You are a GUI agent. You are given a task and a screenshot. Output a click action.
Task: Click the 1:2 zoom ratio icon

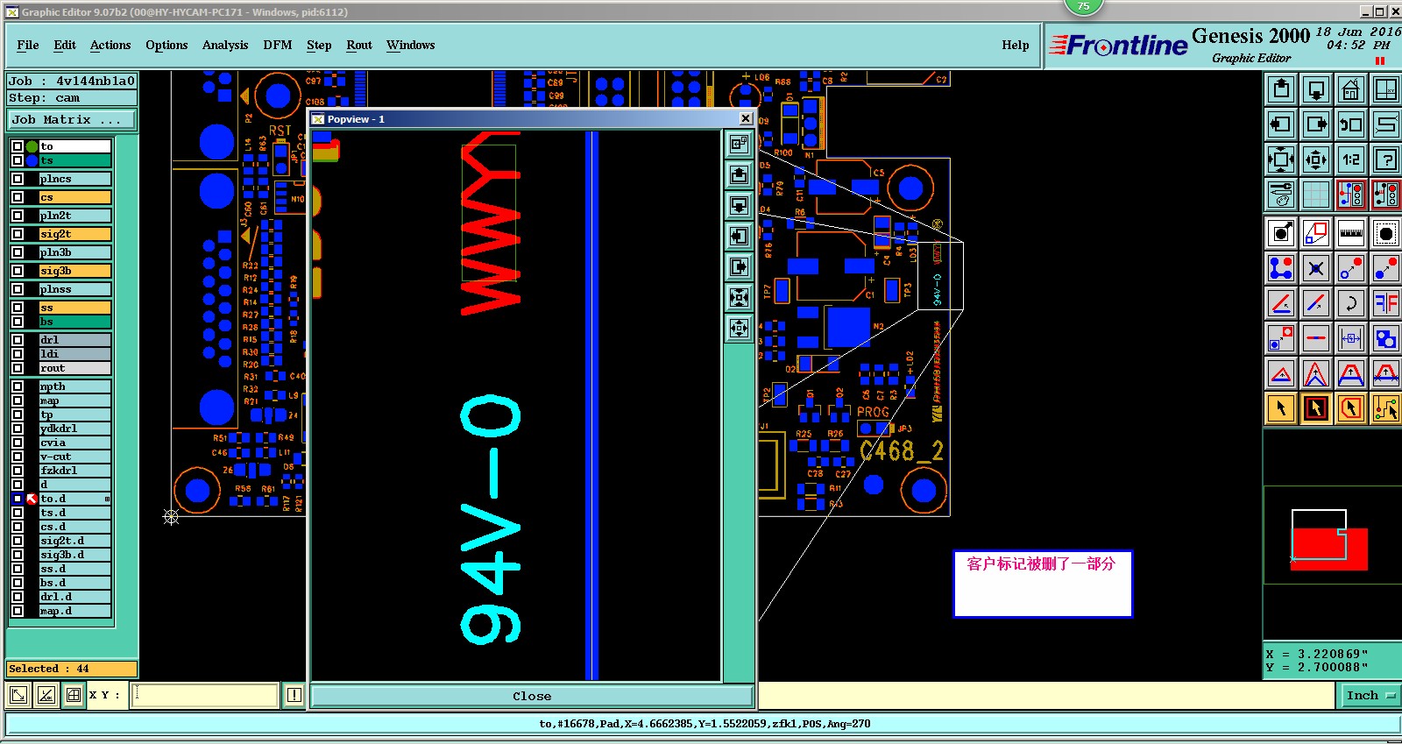coord(1351,159)
